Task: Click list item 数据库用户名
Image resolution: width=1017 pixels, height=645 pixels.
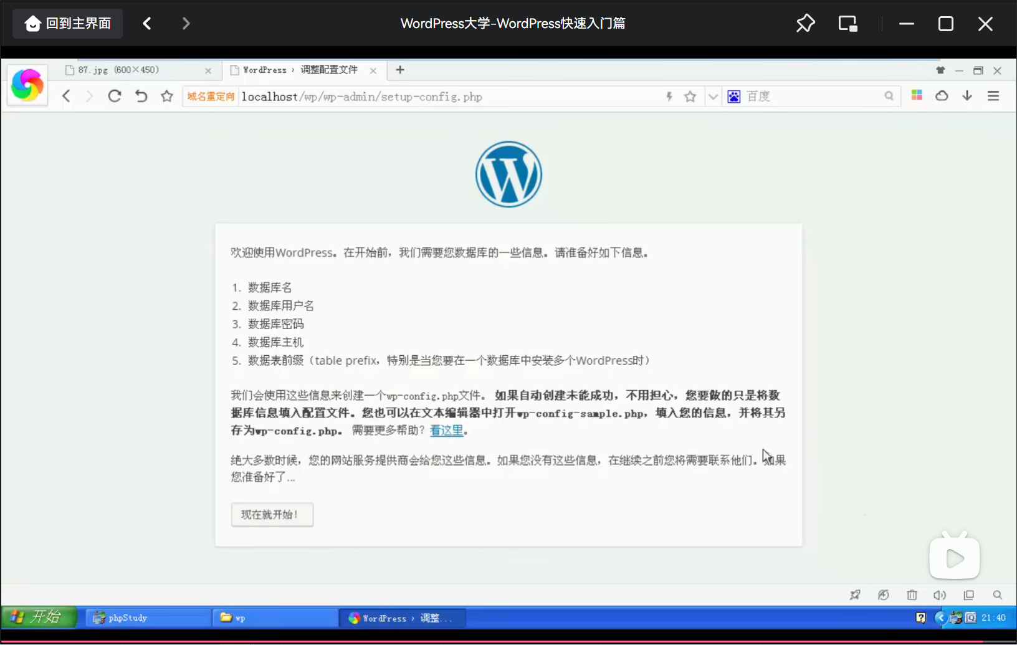Action: 281,306
